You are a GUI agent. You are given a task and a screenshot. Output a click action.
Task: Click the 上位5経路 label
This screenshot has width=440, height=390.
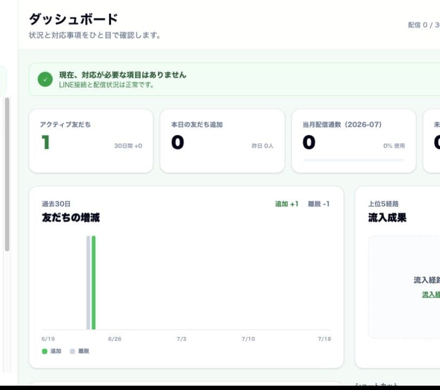click(x=383, y=204)
